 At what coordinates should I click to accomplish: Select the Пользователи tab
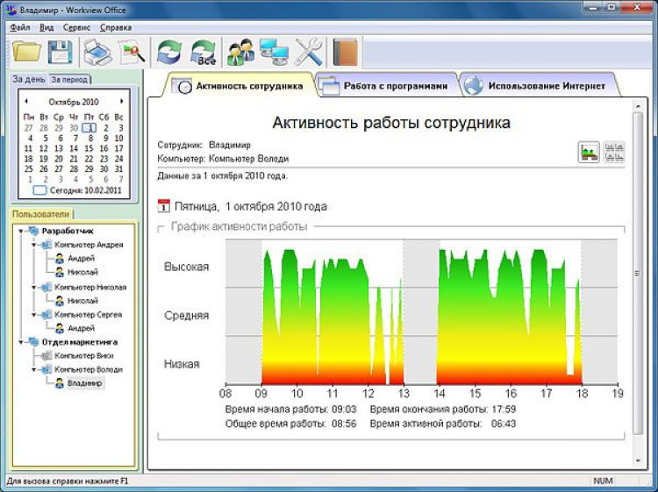(40, 214)
